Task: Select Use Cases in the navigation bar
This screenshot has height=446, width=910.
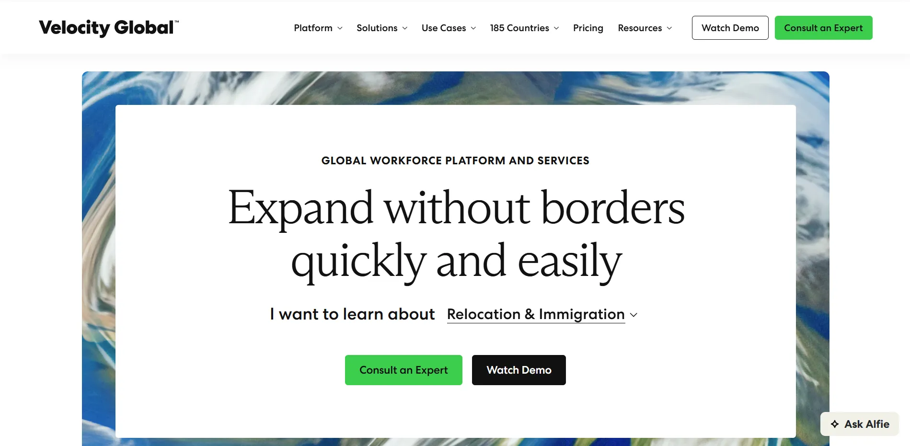Action: [443, 28]
